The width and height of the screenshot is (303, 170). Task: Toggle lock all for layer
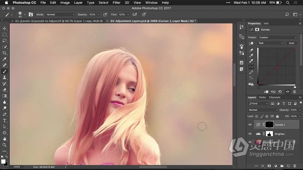point(277,116)
